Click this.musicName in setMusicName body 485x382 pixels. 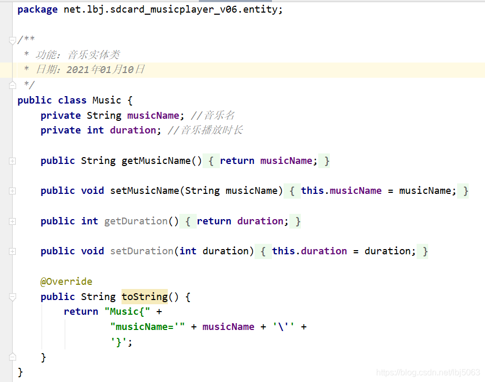point(341,191)
